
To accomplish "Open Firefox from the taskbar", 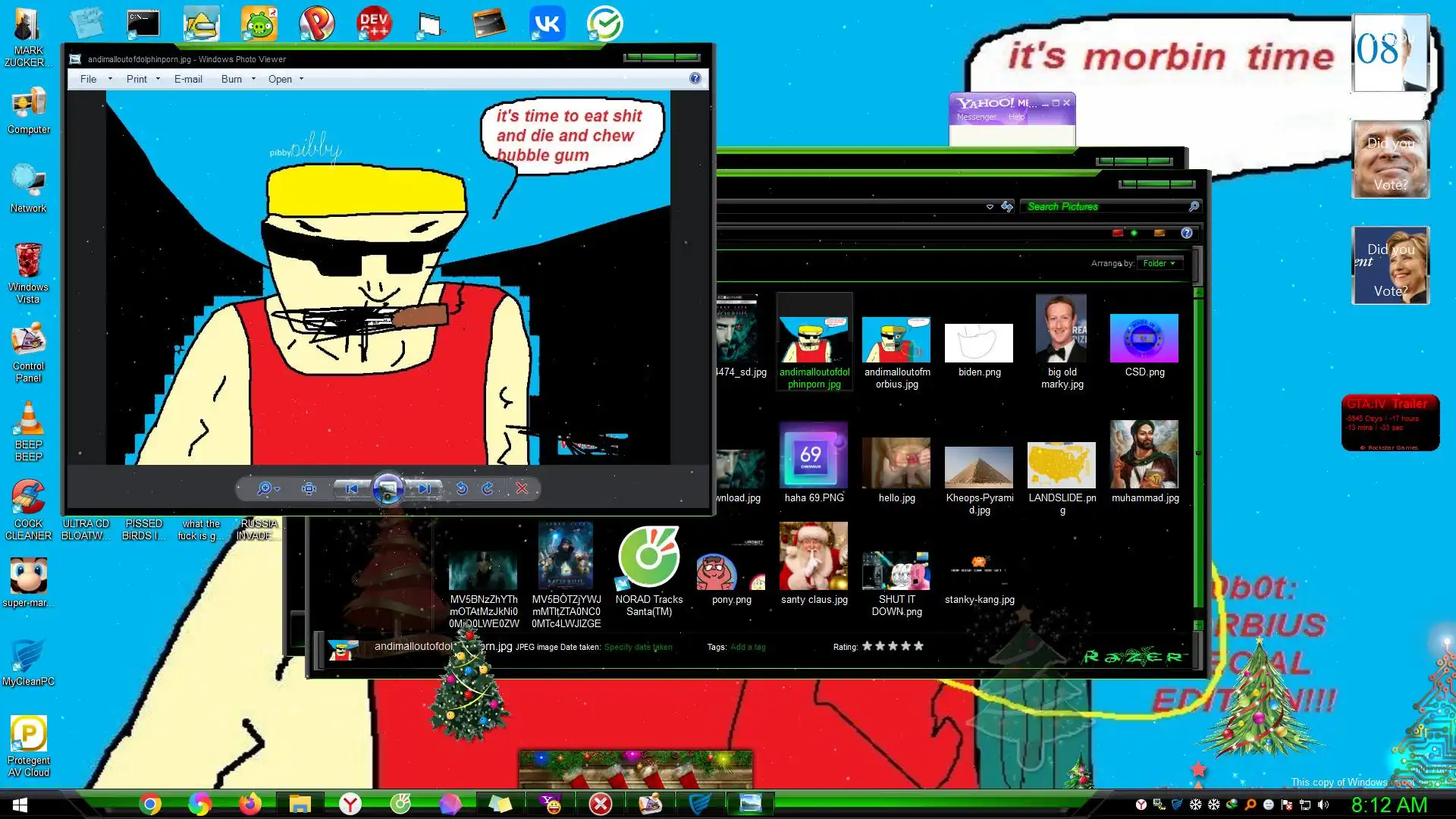I will tap(249, 804).
